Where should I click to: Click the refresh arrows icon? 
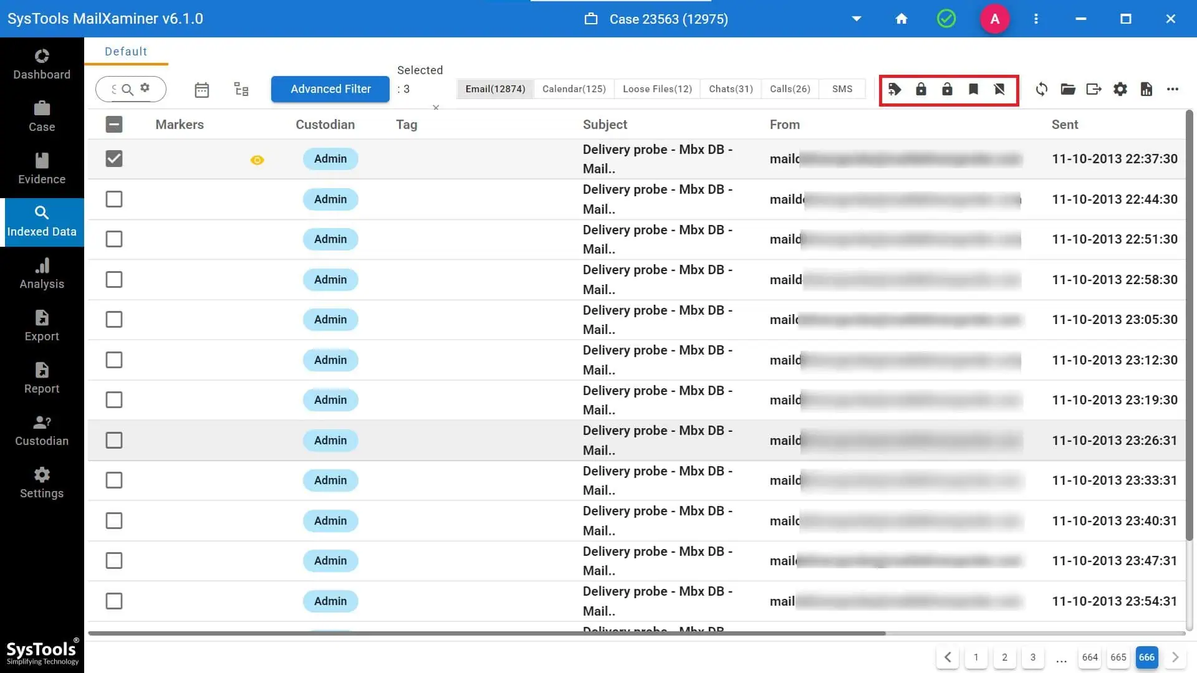click(1042, 89)
